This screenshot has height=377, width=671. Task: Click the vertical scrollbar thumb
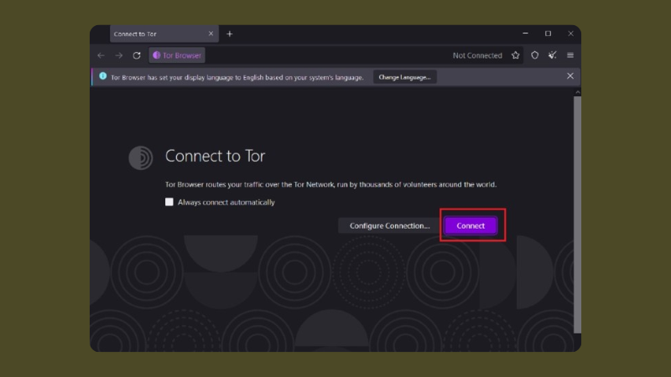pos(577,214)
